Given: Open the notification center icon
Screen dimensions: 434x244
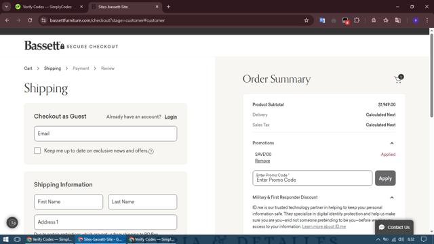Looking at the screenshot, I should coord(424,239).
